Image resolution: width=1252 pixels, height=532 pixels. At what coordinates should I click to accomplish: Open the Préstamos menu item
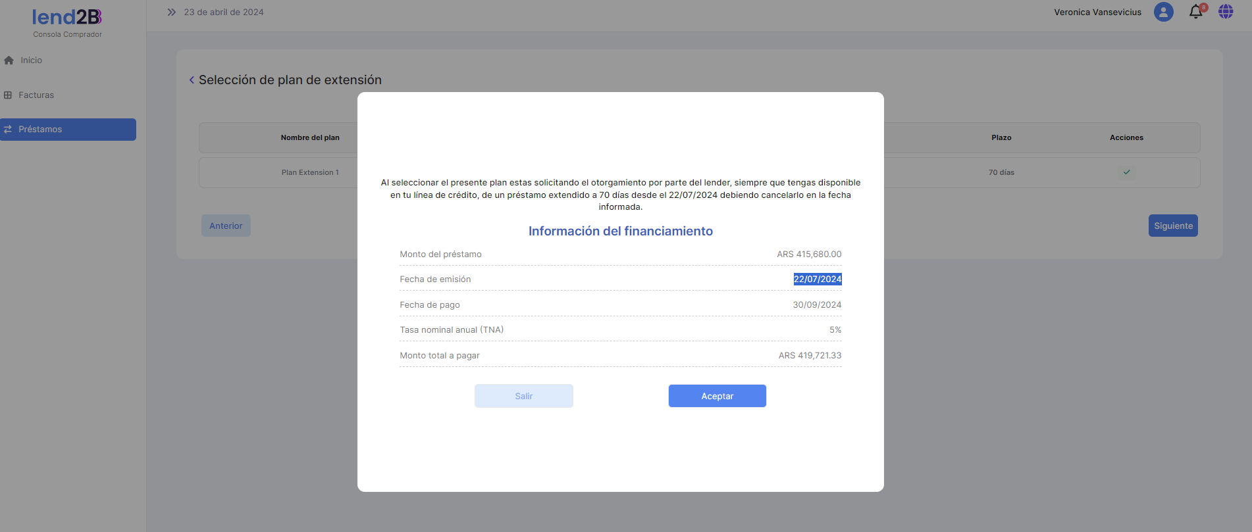point(40,130)
